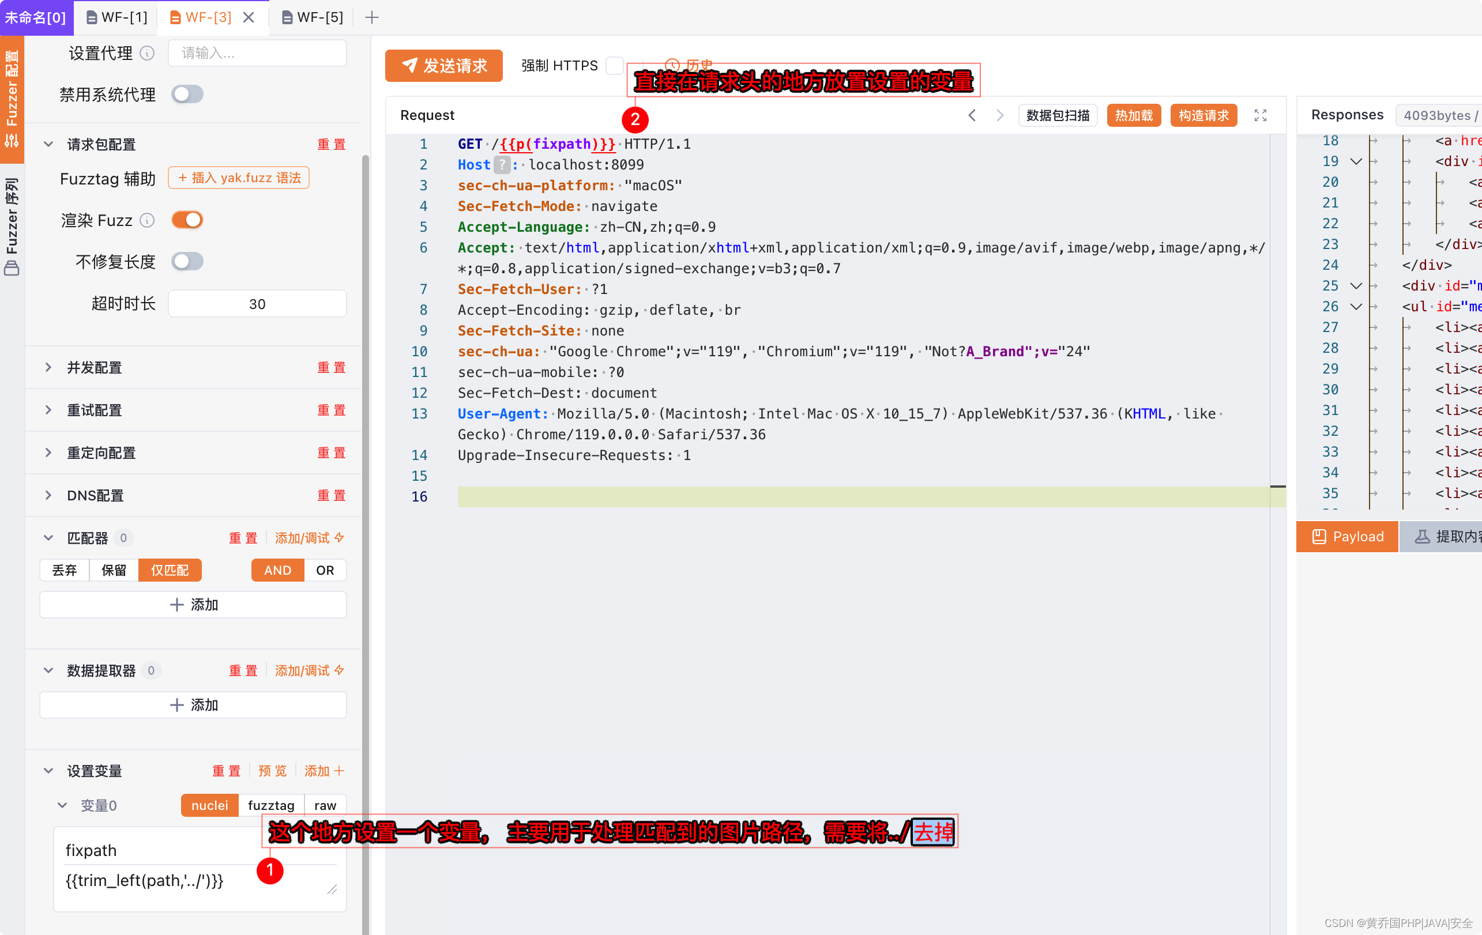Select the nuclei variable type
This screenshot has height=935, width=1482.
(x=209, y=805)
